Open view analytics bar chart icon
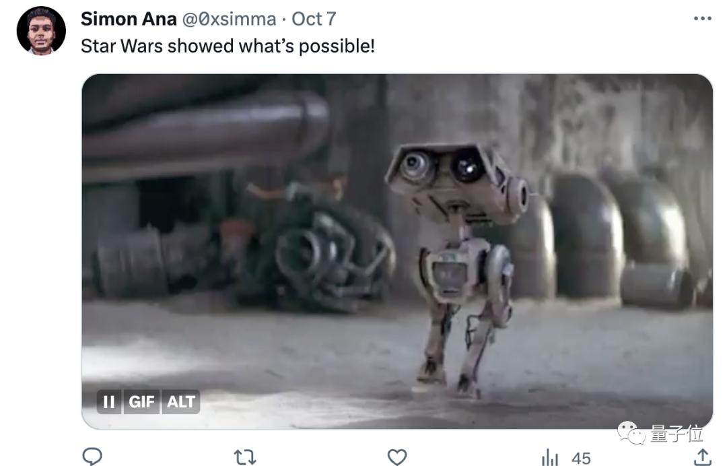727x466 pixels. (550, 458)
